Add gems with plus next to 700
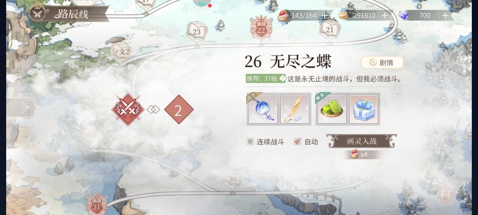This screenshot has height=215, width=478. [445, 15]
